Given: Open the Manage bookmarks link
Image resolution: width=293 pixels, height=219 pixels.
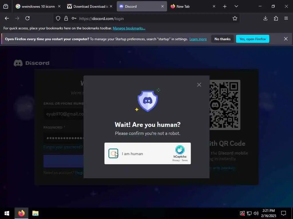Looking at the screenshot, I should point(129,28).
